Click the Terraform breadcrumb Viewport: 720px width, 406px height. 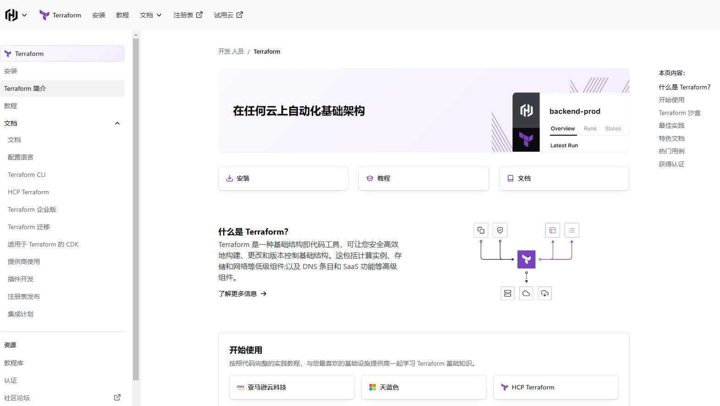coord(267,51)
